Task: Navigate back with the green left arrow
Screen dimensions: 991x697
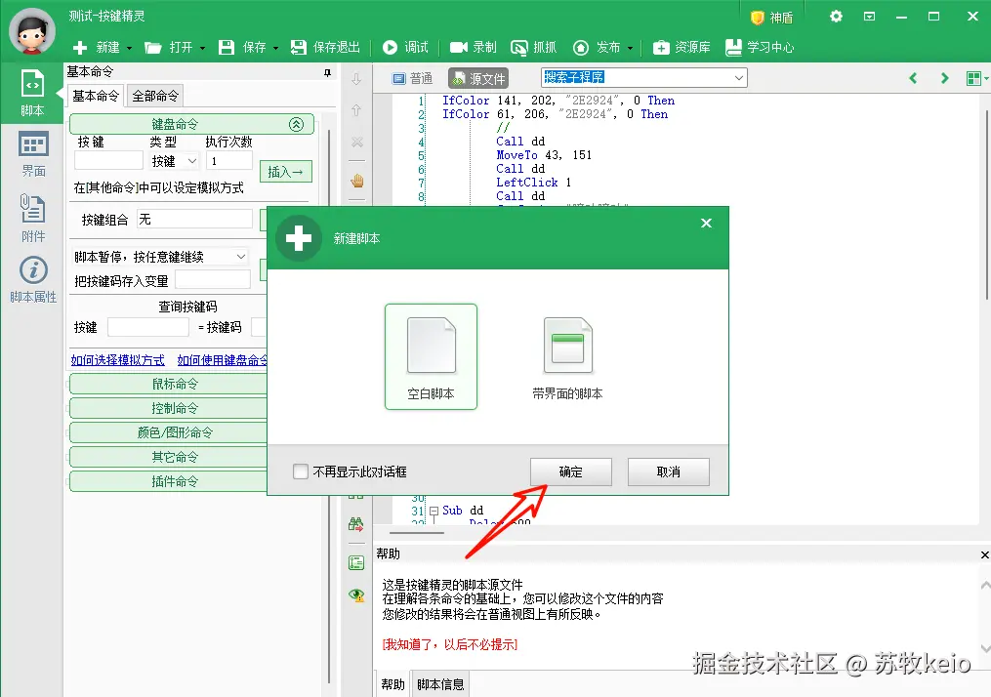Action: point(913,78)
